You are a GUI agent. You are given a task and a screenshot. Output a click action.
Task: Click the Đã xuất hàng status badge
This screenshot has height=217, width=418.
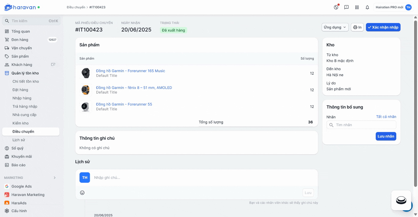tap(173, 30)
